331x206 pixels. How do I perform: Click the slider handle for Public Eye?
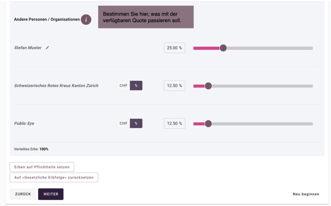click(x=208, y=124)
